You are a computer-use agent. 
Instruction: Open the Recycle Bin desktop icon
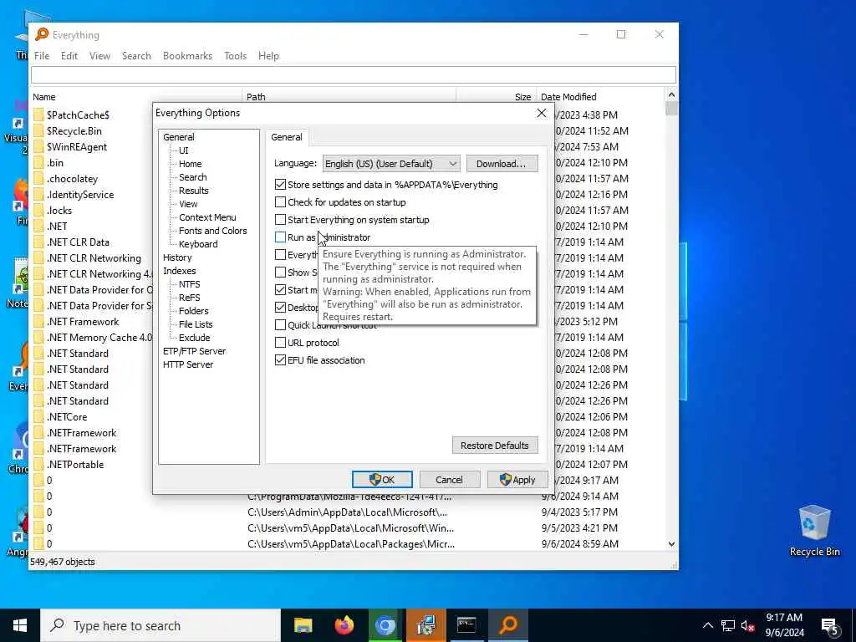814,531
